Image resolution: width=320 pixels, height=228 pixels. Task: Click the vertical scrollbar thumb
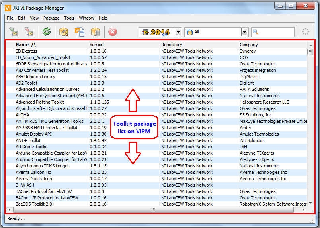pyautogui.click(x=310, y=52)
